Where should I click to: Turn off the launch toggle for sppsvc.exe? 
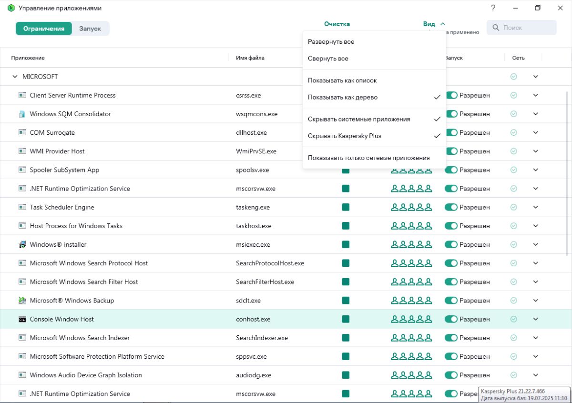451,356
